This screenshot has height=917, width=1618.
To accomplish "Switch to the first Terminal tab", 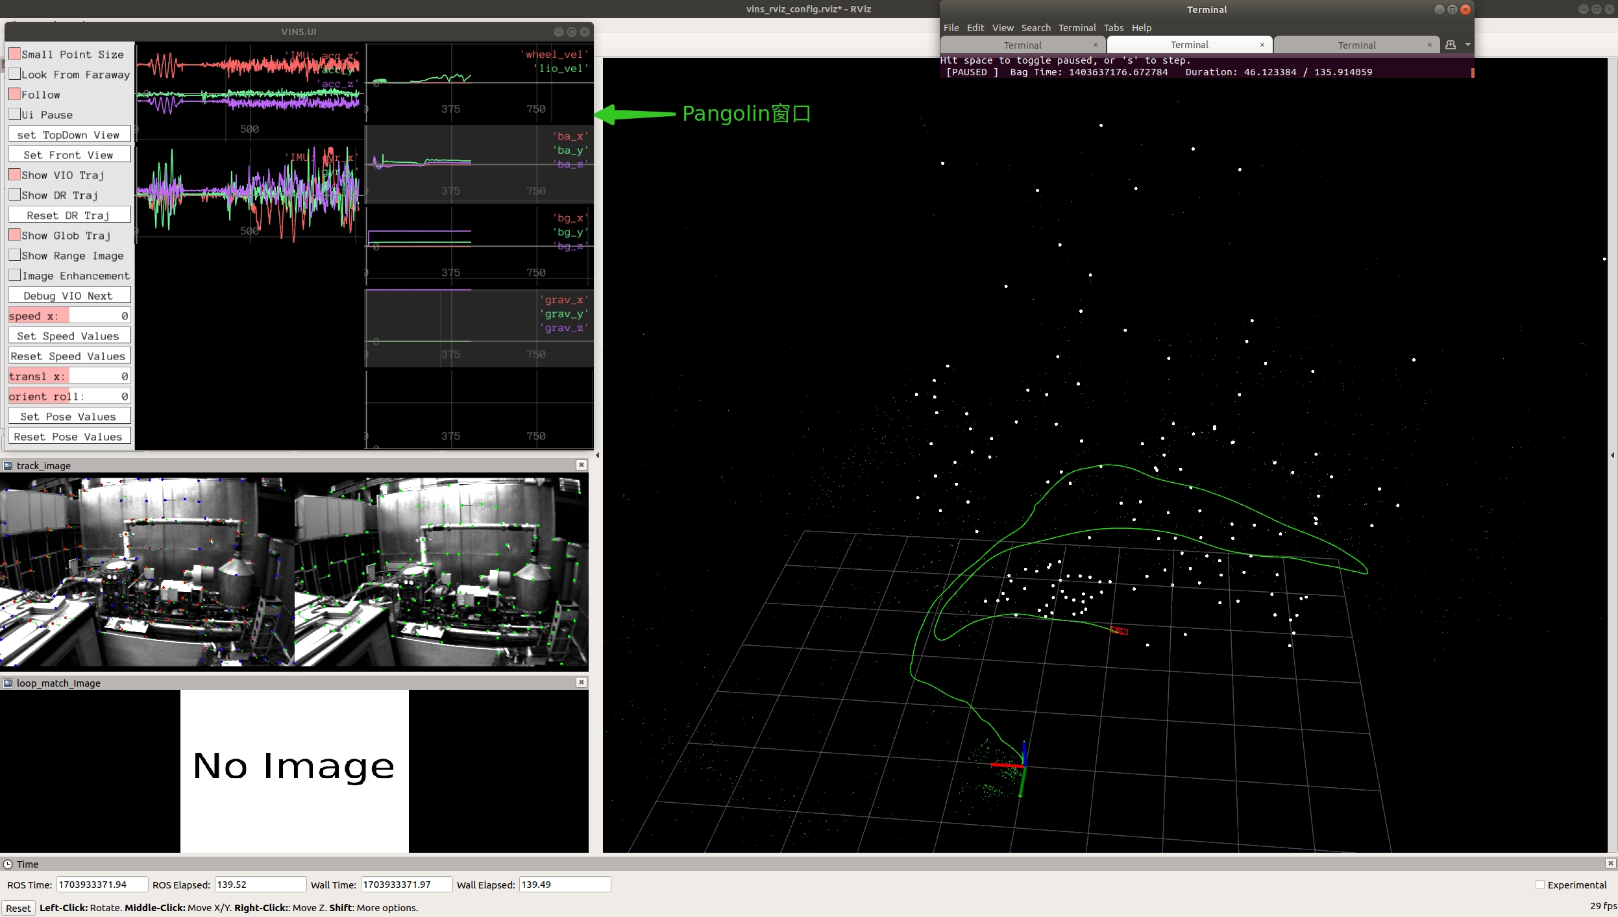I will 1022,45.
